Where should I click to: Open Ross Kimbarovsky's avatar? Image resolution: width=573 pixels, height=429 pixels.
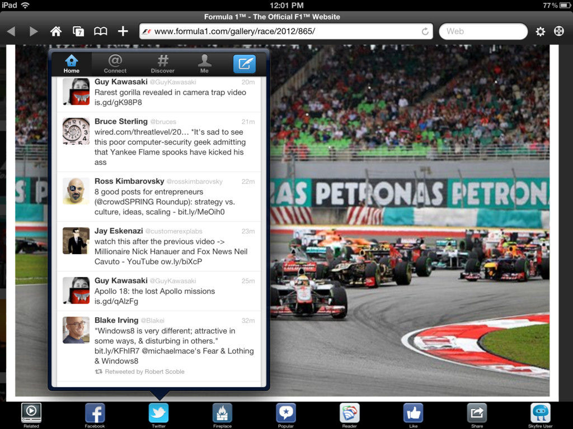click(76, 191)
